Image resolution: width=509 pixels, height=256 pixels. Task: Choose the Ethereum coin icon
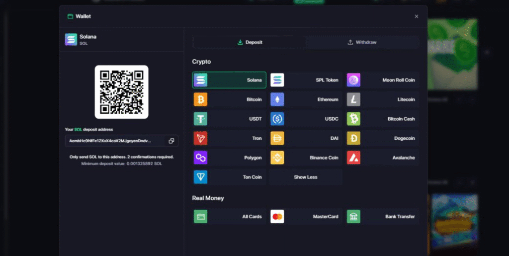point(277,99)
